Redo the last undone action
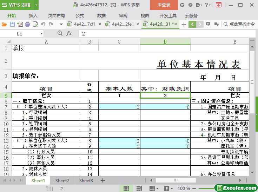 click(x=51, y=24)
